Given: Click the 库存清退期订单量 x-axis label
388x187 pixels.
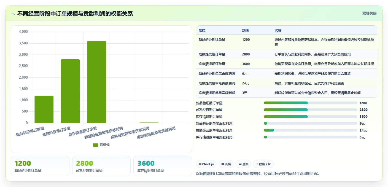Looking at the screenshot, I should pyautogui.click(x=83, y=132).
